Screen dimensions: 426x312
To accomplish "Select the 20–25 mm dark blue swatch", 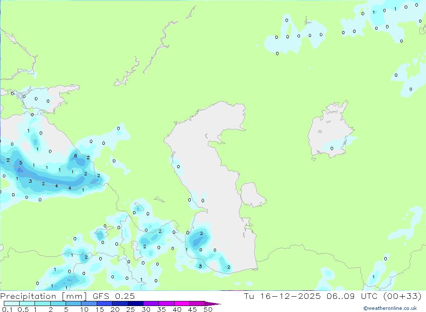I will tap(120, 303).
